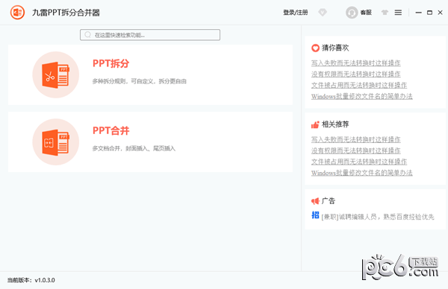Viewport: 448px width, 289px height.
Task: Open 文件被占用 link under 猜你喜欢
Action: click(359, 85)
